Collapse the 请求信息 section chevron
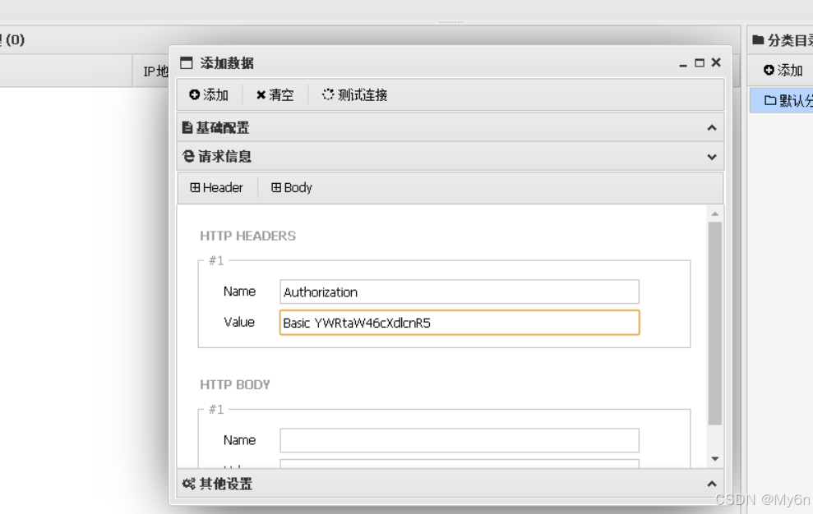Viewport: 813px width, 514px height. click(x=712, y=157)
